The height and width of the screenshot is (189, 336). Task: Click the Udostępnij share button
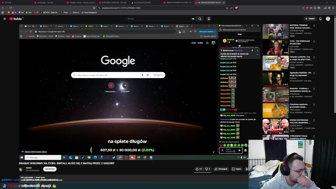[221, 169]
